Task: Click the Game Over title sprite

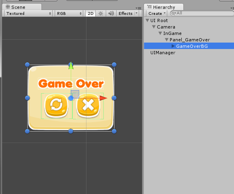Action: pos(71,84)
